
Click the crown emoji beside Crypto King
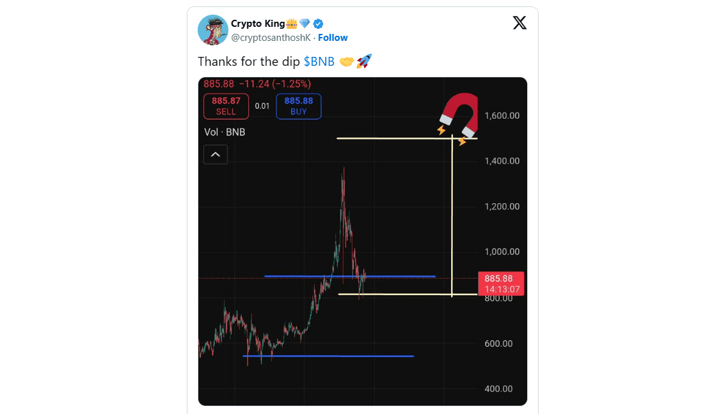(292, 24)
